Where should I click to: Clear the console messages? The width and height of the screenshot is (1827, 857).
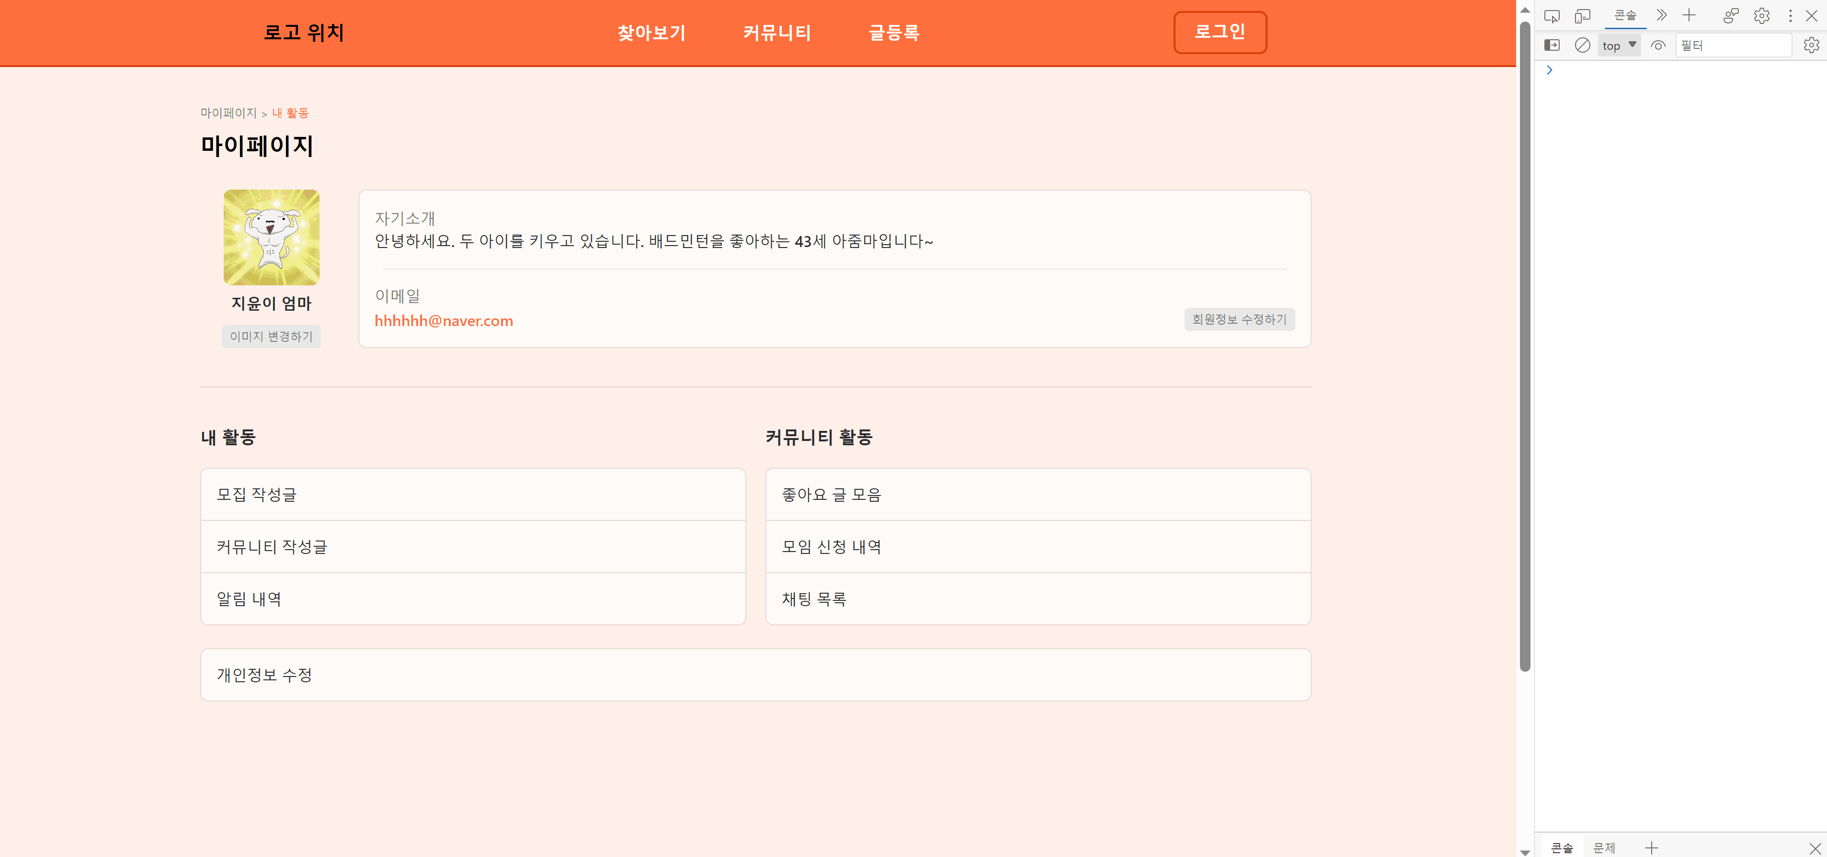pyautogui.click(x=1582, y=45)
